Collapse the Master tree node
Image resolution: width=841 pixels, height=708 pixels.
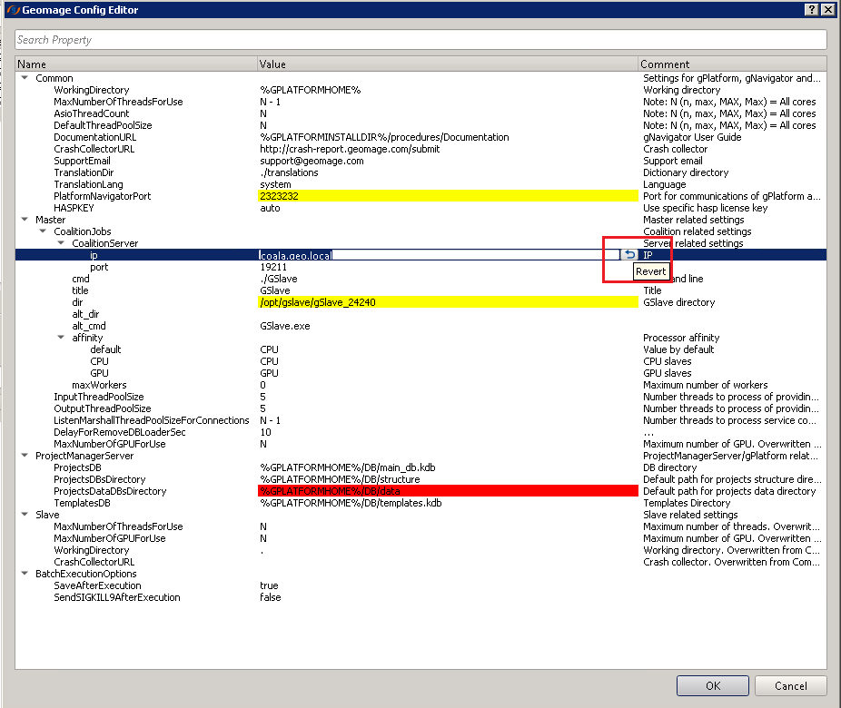(25, 220)
